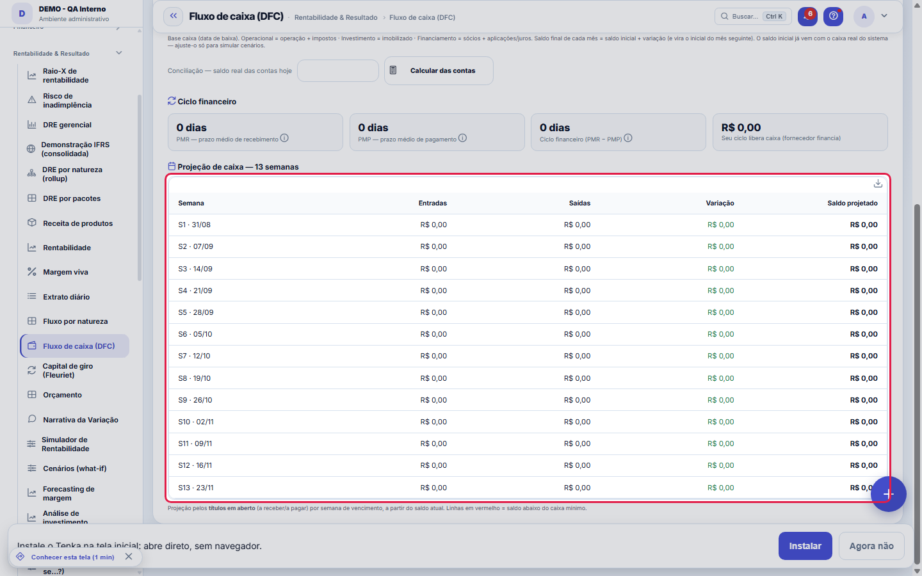The height and width of the screenshot is (576, 922).
Task: Open the help question-mark icon
Action: tap(833, 16)
